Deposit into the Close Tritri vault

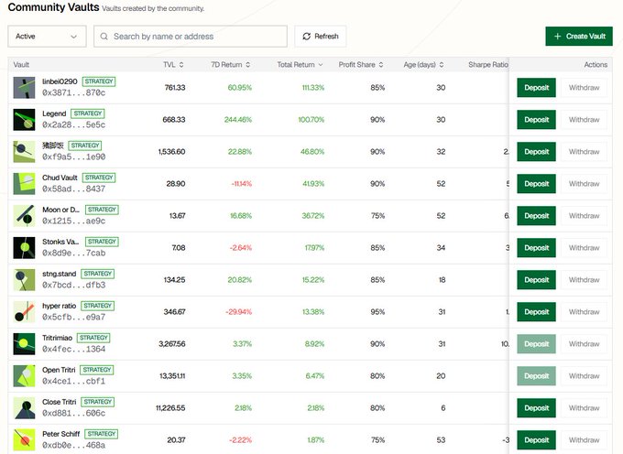(x=536, y=408)
